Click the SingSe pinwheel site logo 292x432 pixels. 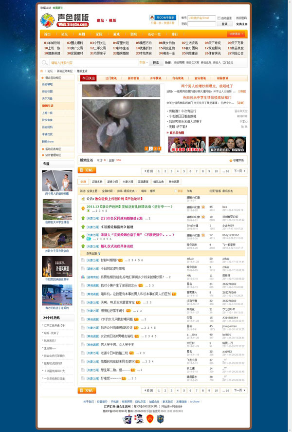[48, 20]
